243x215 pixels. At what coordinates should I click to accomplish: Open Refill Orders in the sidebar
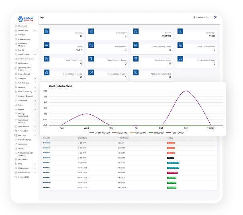(x=23, y=63)
